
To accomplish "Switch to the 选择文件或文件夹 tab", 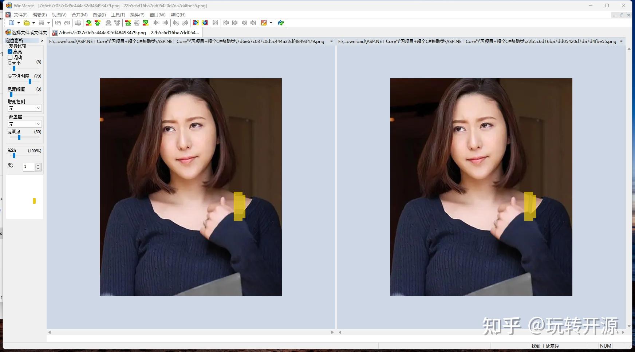I will (x=26, y=32).
